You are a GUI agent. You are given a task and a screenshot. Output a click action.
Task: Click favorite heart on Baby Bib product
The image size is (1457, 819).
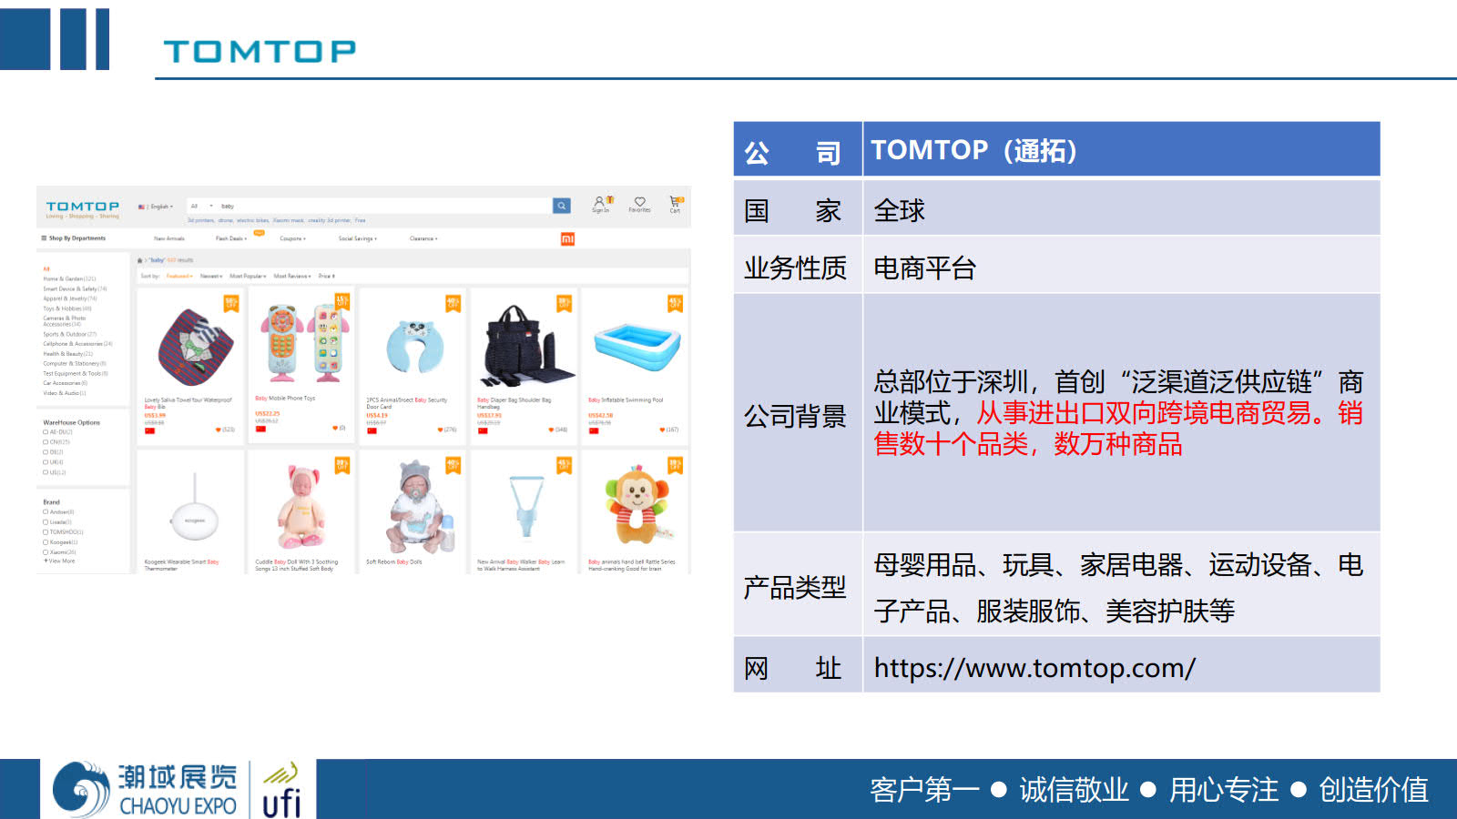click(x=219, y=430)
